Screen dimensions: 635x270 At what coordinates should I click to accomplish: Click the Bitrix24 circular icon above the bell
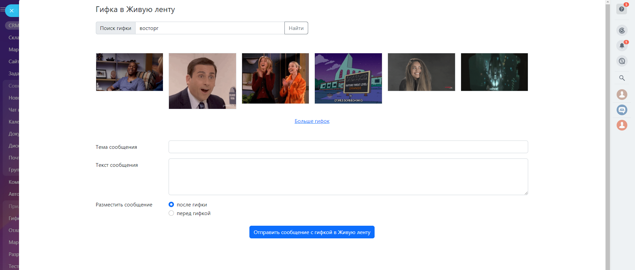coord(622,31)
